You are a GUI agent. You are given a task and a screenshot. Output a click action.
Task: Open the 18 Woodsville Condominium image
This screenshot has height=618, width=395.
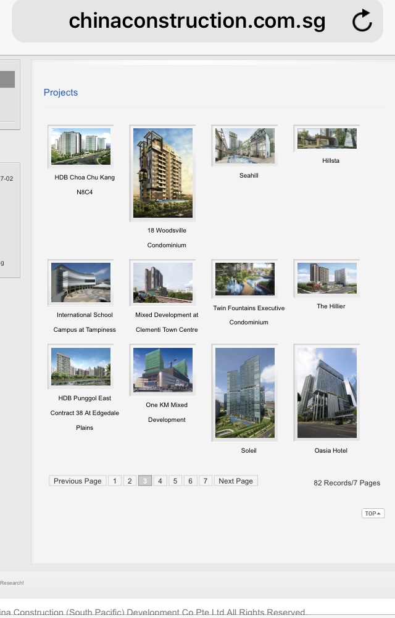(163, 173)
